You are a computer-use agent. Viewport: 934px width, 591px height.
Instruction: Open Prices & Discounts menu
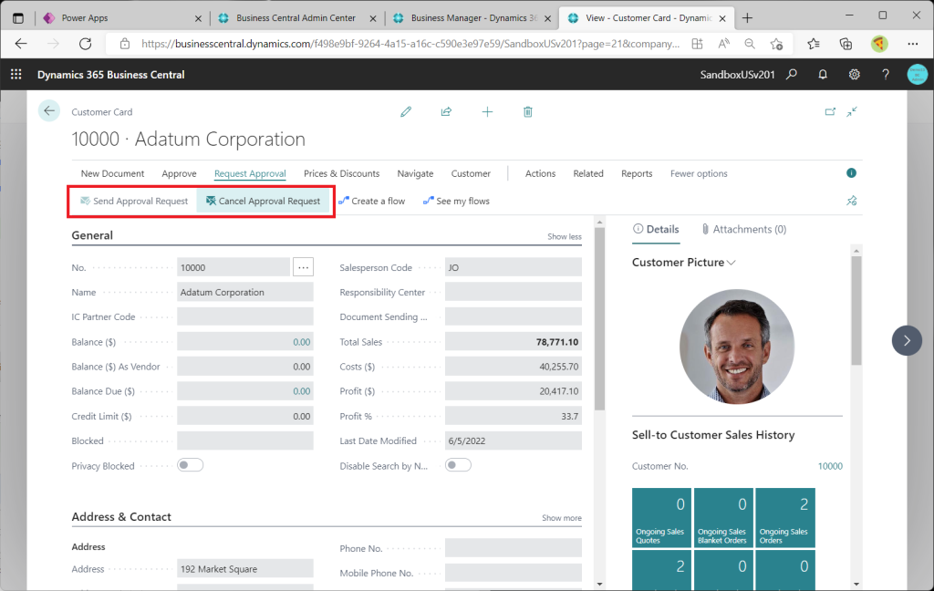[341, 173]
